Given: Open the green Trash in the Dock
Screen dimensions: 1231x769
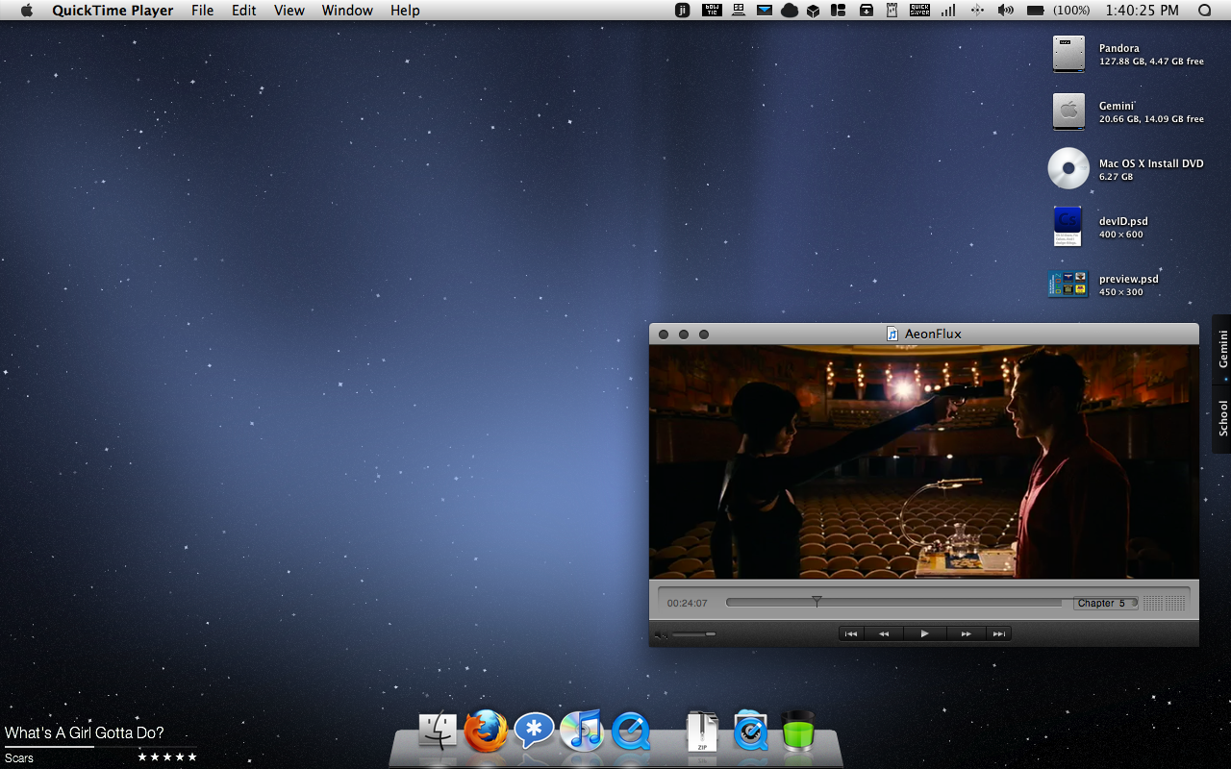Looking at the screenshot, I should (797, 732).
